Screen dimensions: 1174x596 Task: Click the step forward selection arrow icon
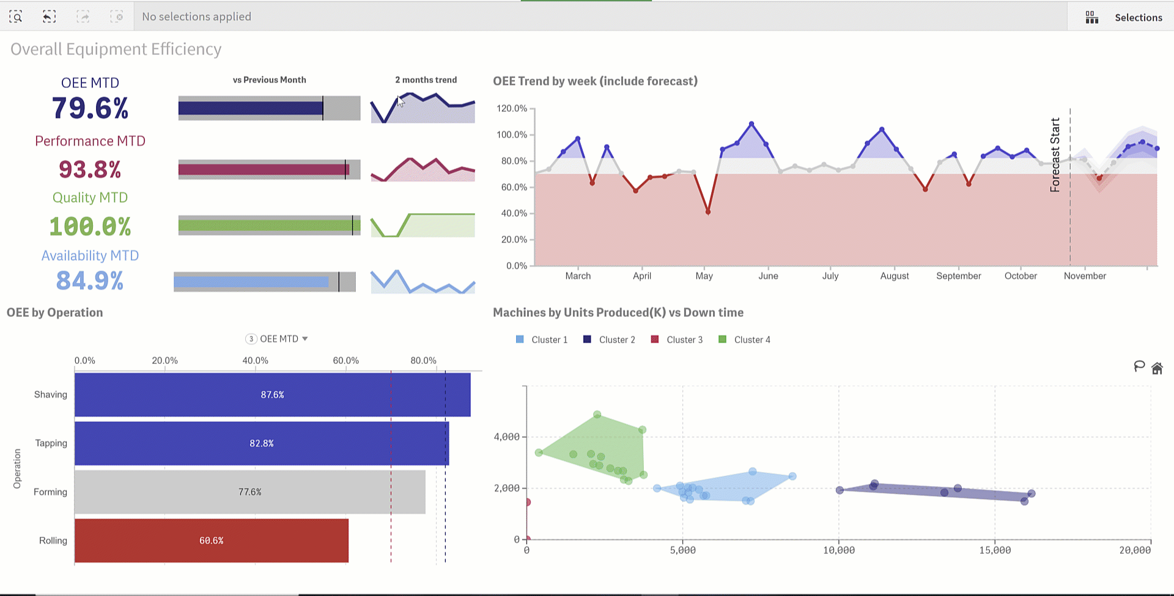click(83, 16)
